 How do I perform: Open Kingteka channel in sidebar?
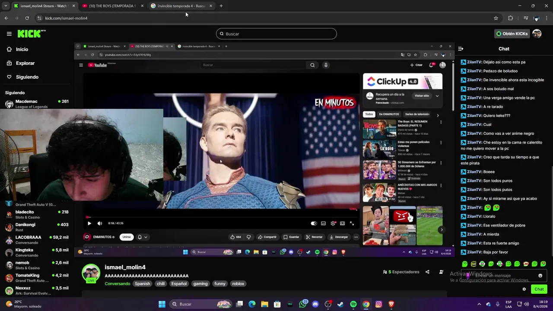37,252
